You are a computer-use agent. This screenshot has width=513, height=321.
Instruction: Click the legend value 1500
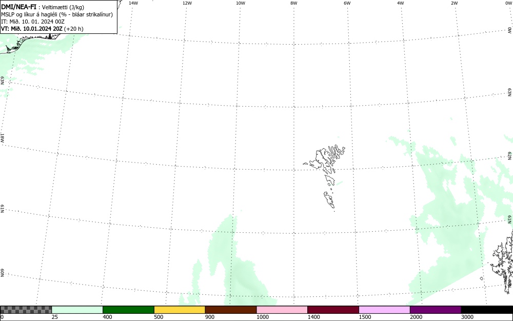(x=365, y=317)
